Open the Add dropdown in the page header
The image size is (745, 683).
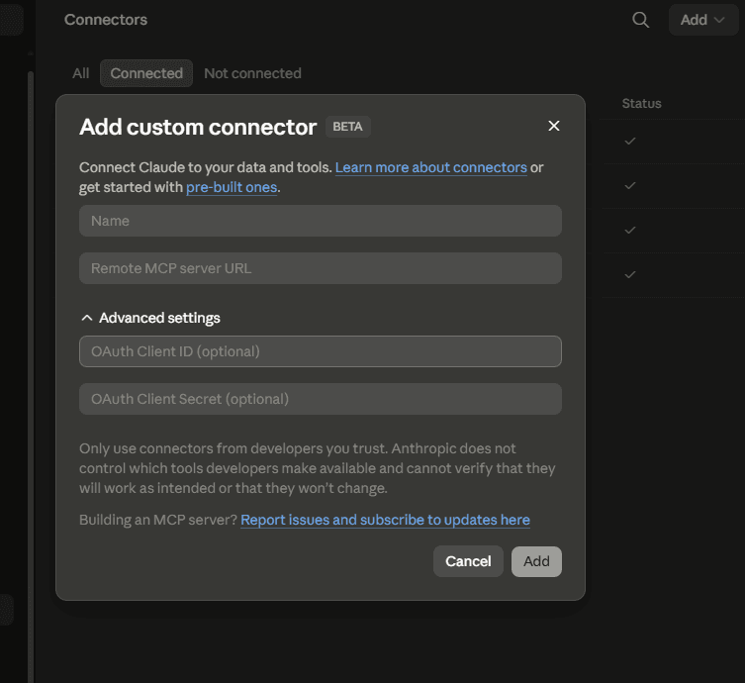click(702, 20)
